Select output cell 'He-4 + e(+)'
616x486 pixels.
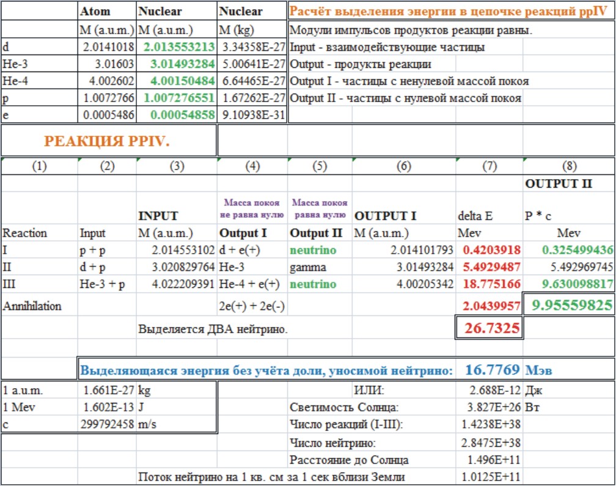click(252, 284)
